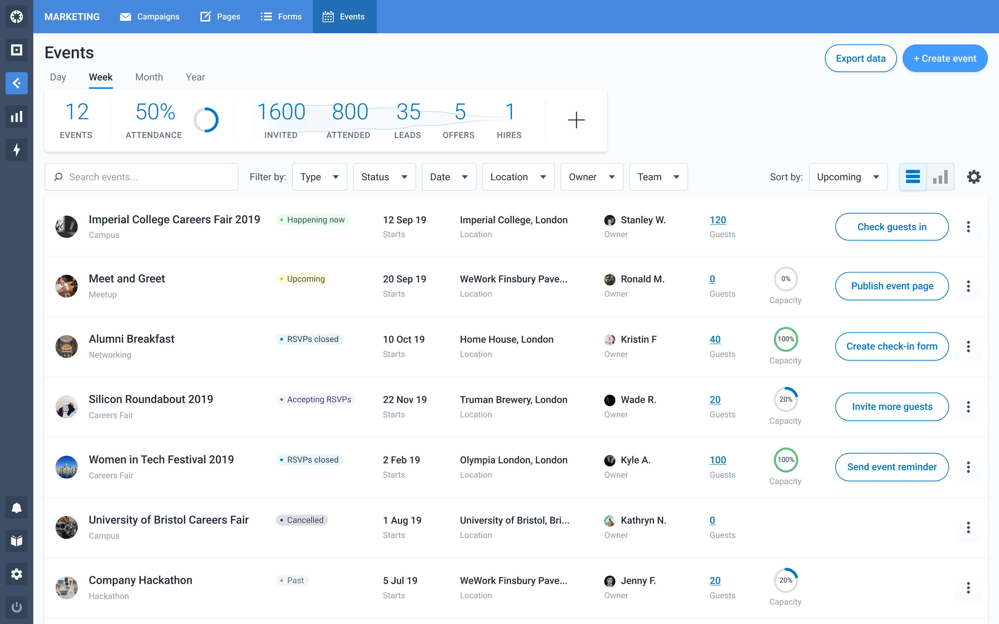This screenshot has height=624, width=999.
Task: Open the bar chart analytics sidebar icon
Action: tap(17, 116)
